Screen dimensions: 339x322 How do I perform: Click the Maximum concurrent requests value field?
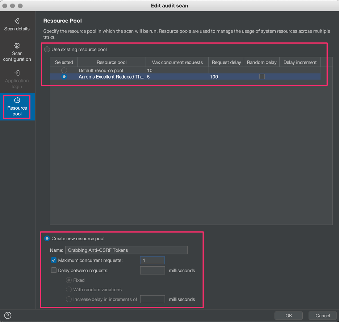(152, 260)
